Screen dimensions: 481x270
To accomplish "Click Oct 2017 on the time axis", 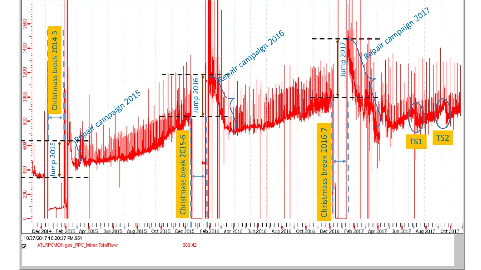I will 450,231.
